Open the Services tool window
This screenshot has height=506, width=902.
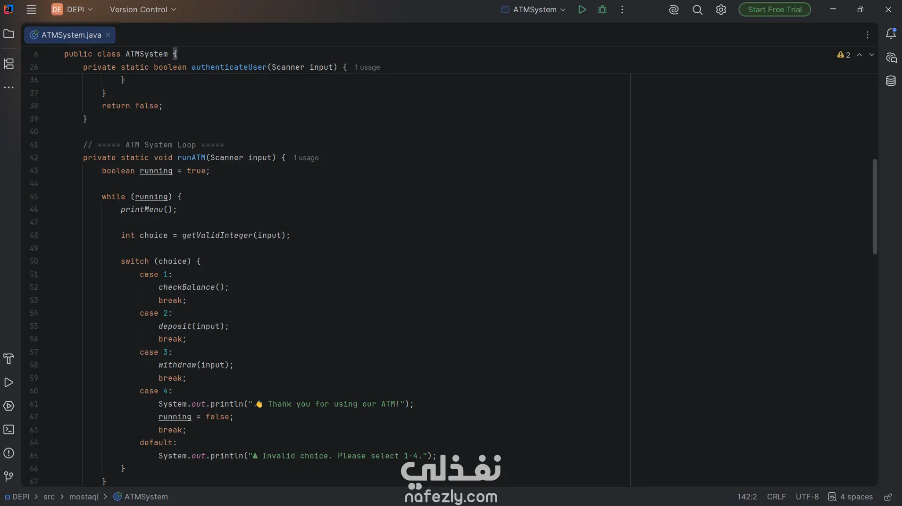[8, 406]
